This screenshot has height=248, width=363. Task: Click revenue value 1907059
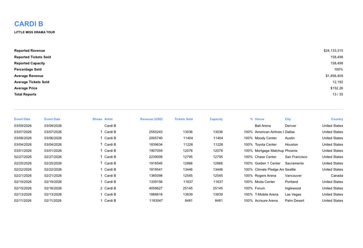(x=156, y=150)
